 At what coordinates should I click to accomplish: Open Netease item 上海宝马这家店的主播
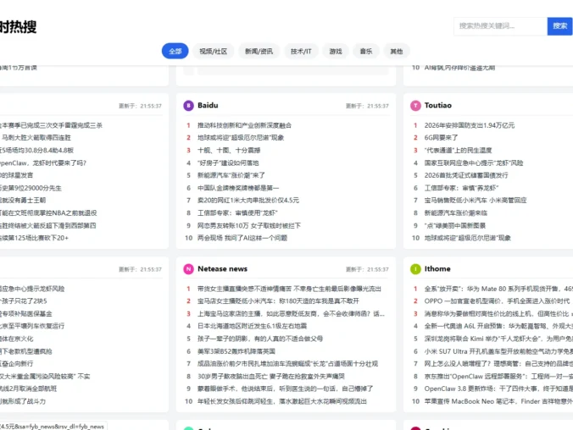point(291,313)
